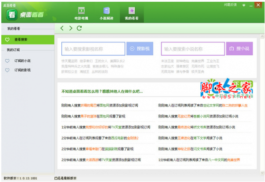
Task: Go forward with the right arrow
Action: [71, 28]
